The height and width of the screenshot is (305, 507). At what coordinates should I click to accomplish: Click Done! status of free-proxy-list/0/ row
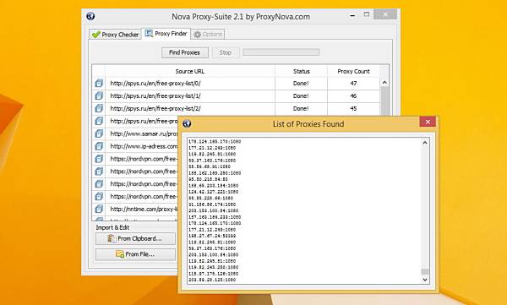pyautogui.click(x=301, y=83)
